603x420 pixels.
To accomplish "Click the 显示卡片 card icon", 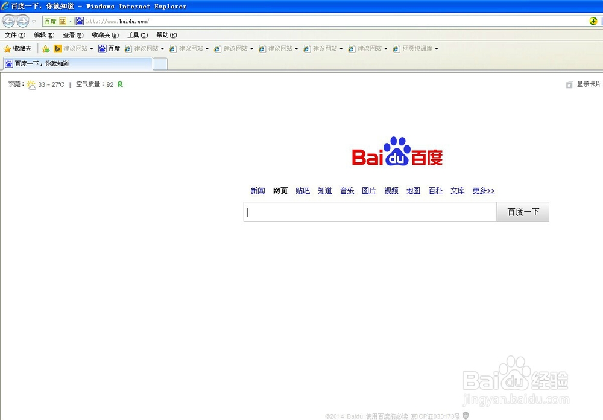I will point(570,84).
